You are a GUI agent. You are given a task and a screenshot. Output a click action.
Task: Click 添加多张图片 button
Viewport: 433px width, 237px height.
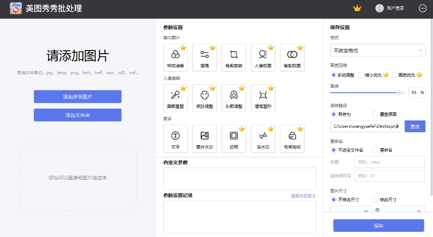pyautogui.click(x=78, y=97)
